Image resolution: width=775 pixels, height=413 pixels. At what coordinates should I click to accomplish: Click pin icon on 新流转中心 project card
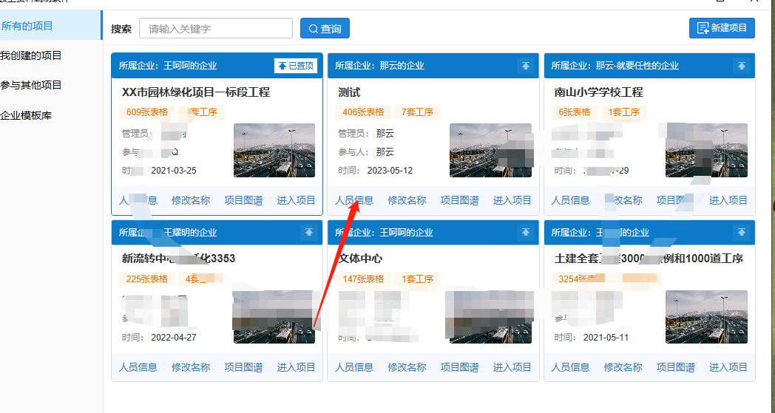(309, 233)
